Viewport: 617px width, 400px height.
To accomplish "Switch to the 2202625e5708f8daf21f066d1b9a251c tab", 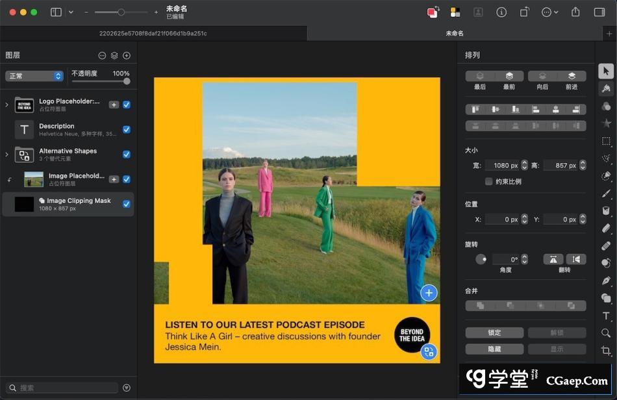I will point(153,33).
